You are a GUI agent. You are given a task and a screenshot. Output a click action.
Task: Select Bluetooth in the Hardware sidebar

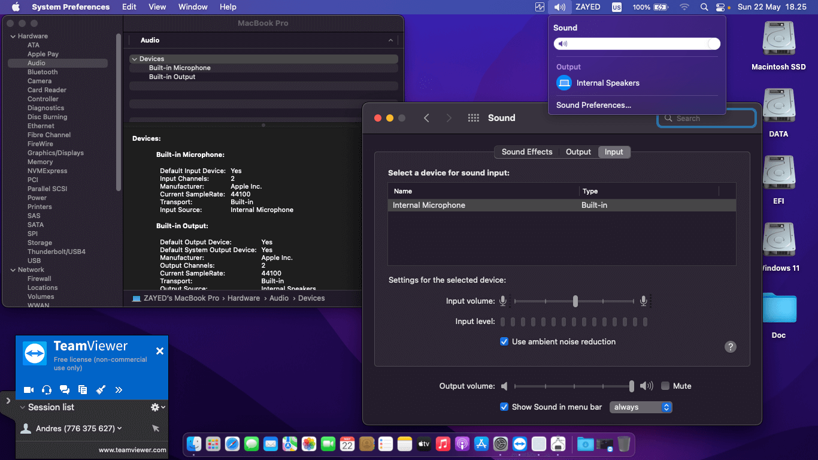43,72
